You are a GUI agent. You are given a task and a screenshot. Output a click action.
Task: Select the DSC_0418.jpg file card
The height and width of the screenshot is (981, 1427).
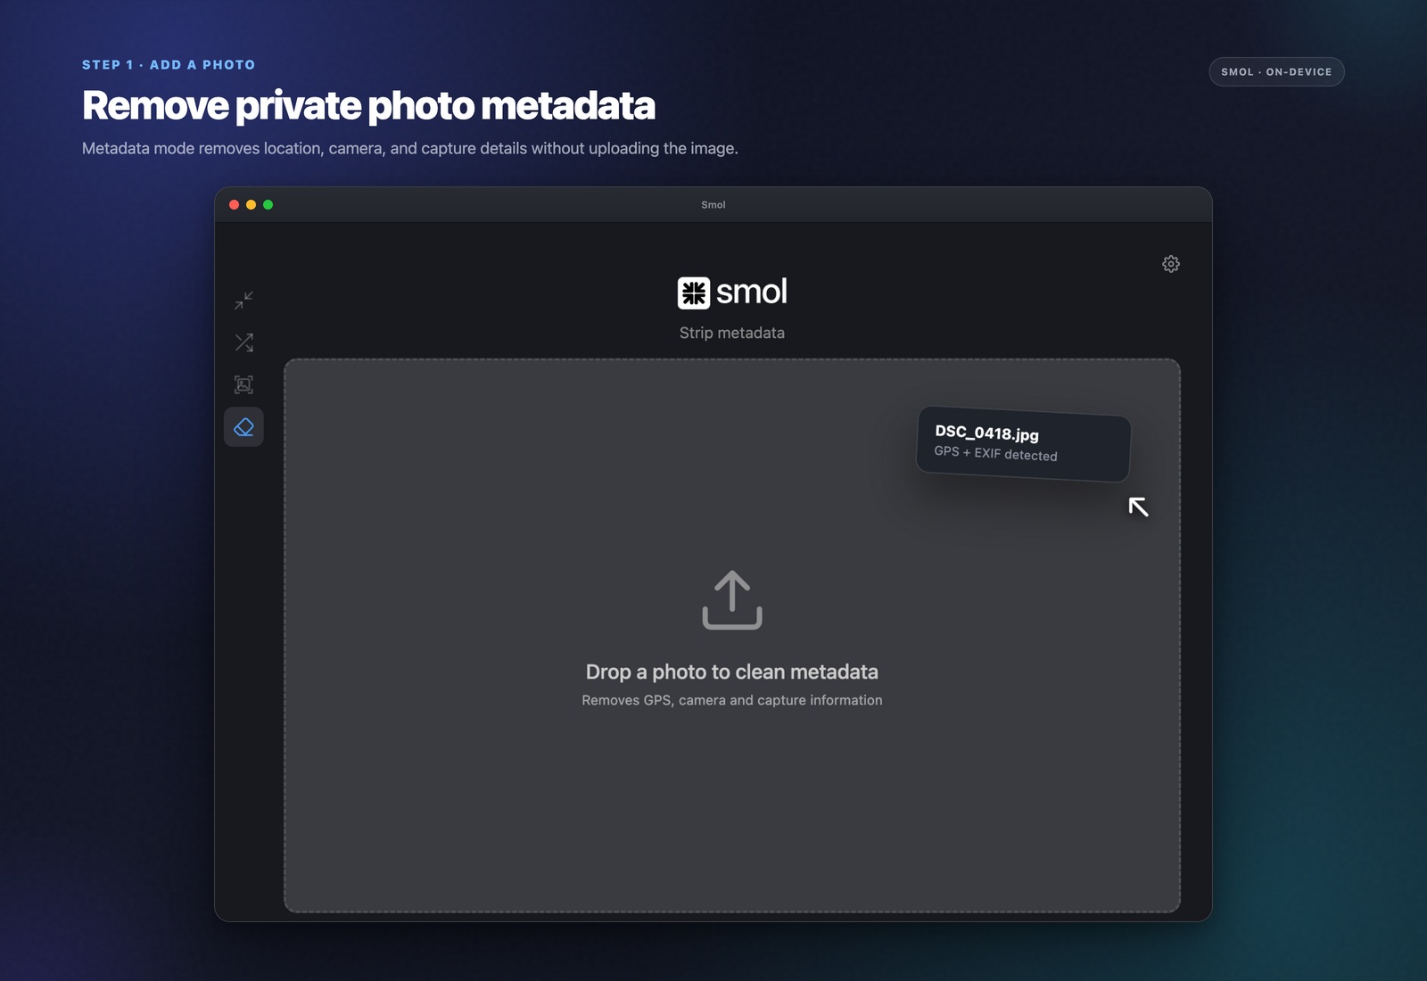tap(1024, 444)
